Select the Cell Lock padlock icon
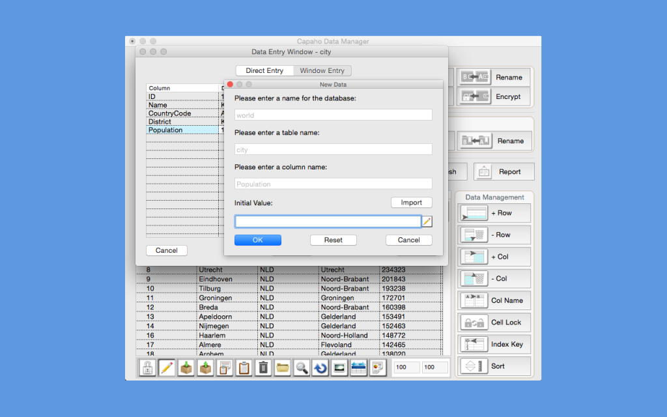The height and width of the screenshot is (417, 667). (x=474, y=322)
